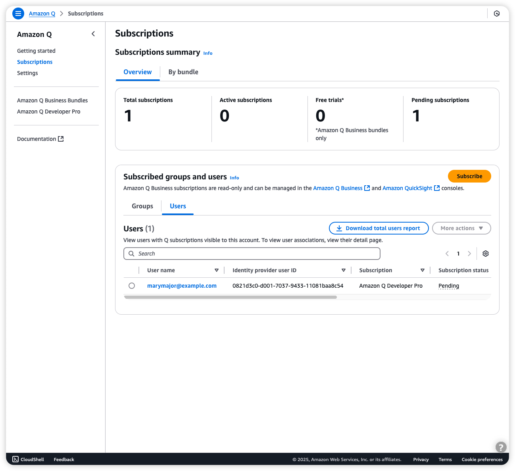515x471 pixels.
Task: Switch to the By bundle tab
Action: click(x=183, y=72)
